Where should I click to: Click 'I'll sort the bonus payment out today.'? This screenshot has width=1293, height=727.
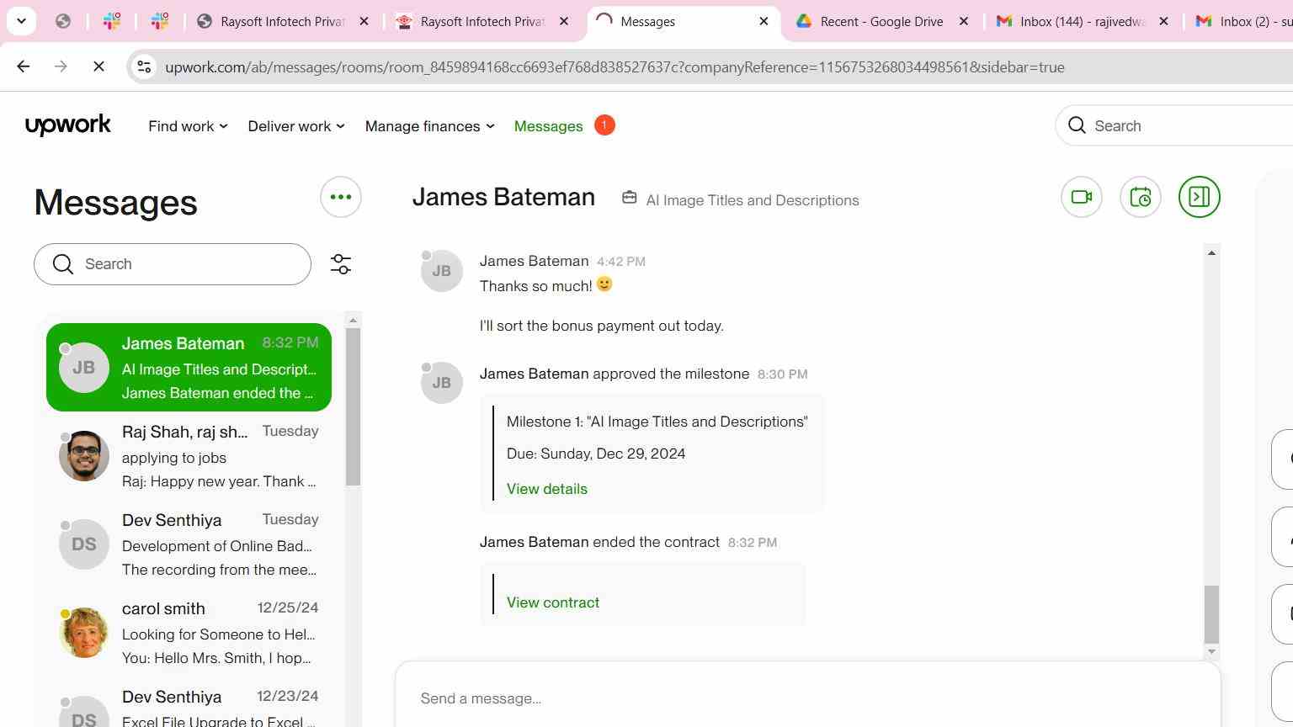pos(602,326)
